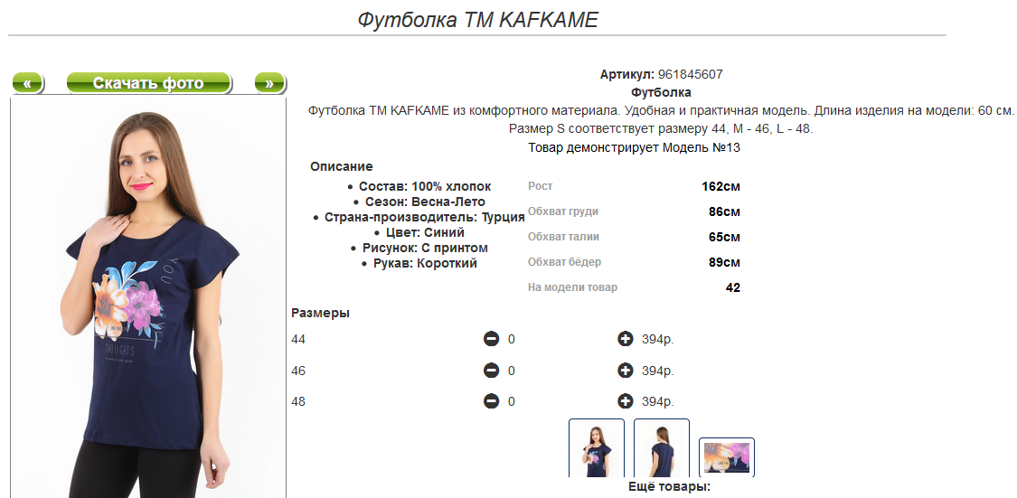Click the 394р. price for size 46

pyautogui.click(x=658, y=371)
